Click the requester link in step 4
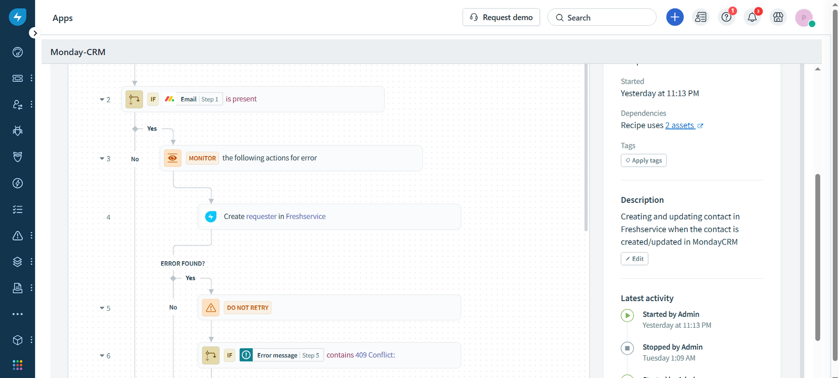This screenshot has width=839, height=378. [262, 217]
